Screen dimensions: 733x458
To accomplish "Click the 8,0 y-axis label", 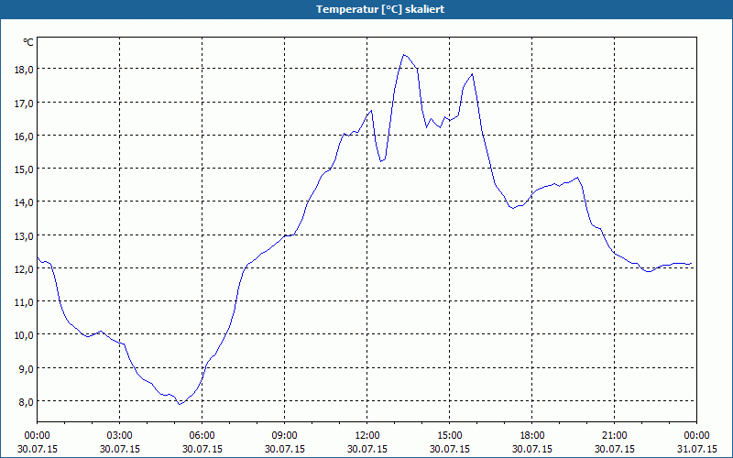I will click(x=27, y=402).
